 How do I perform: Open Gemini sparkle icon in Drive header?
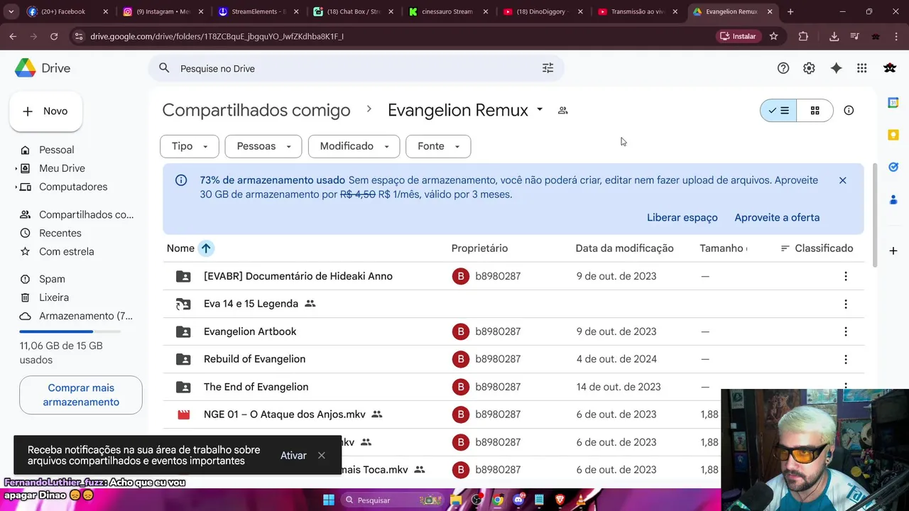(x=836, y=68)
